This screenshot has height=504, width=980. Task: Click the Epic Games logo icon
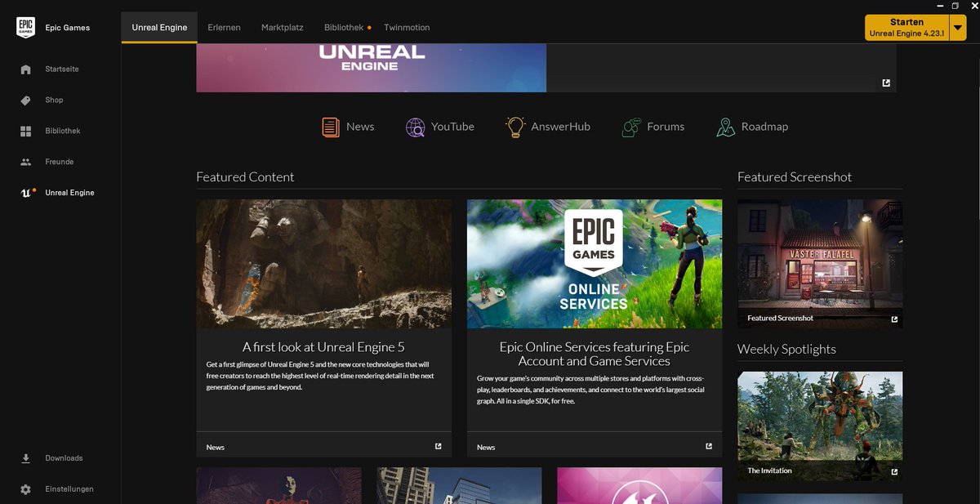[x=25, y=27]
